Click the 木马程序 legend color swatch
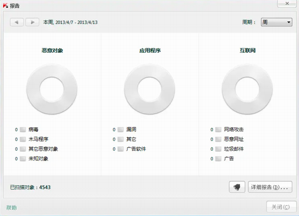This screenshot has height=216, width=299. click(23, 139)
